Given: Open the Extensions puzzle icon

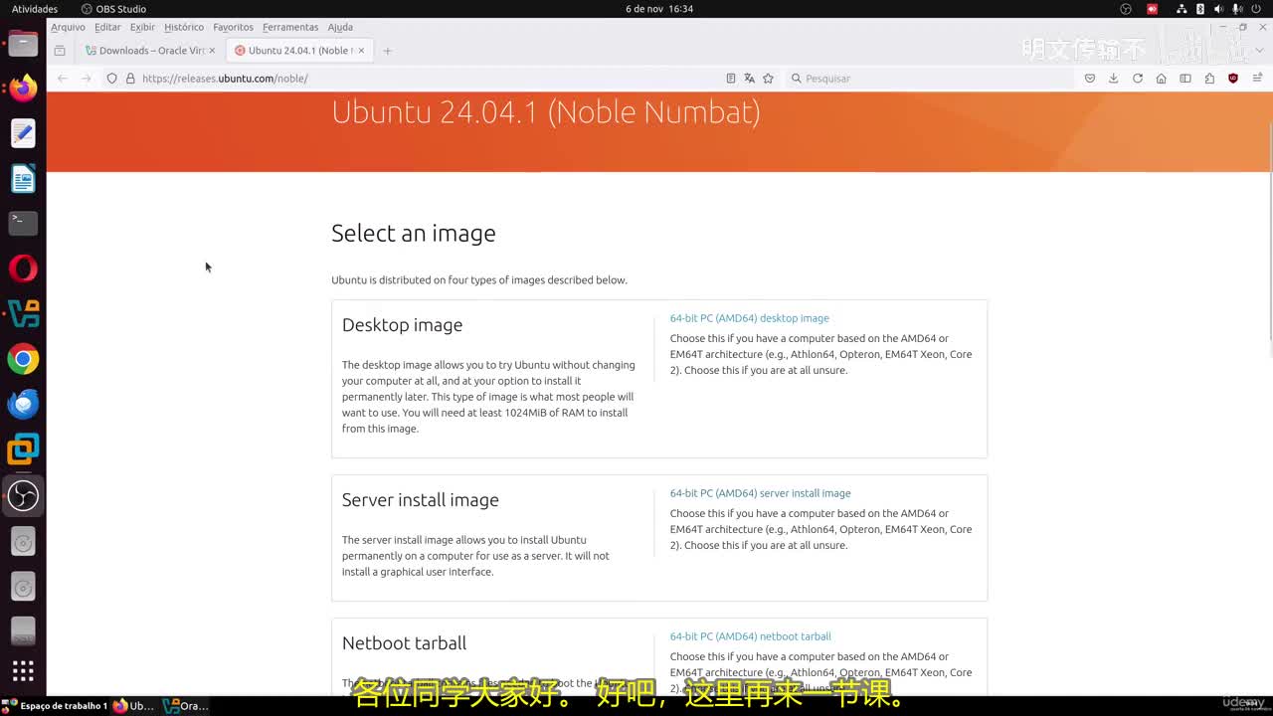Looking at the screenshot, I should [1209, 79].
